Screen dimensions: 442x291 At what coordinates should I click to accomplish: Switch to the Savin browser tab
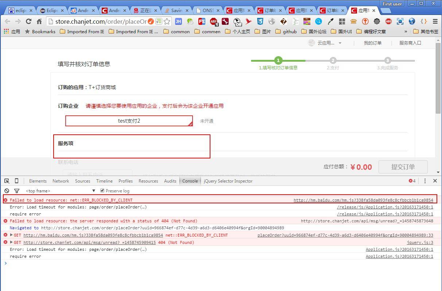176,11
